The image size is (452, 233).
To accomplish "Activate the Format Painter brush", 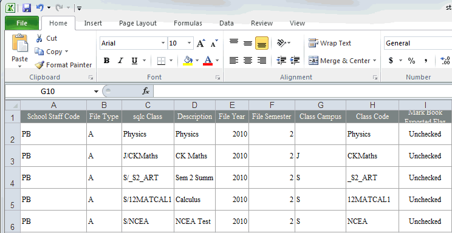I will click(39, 65).
